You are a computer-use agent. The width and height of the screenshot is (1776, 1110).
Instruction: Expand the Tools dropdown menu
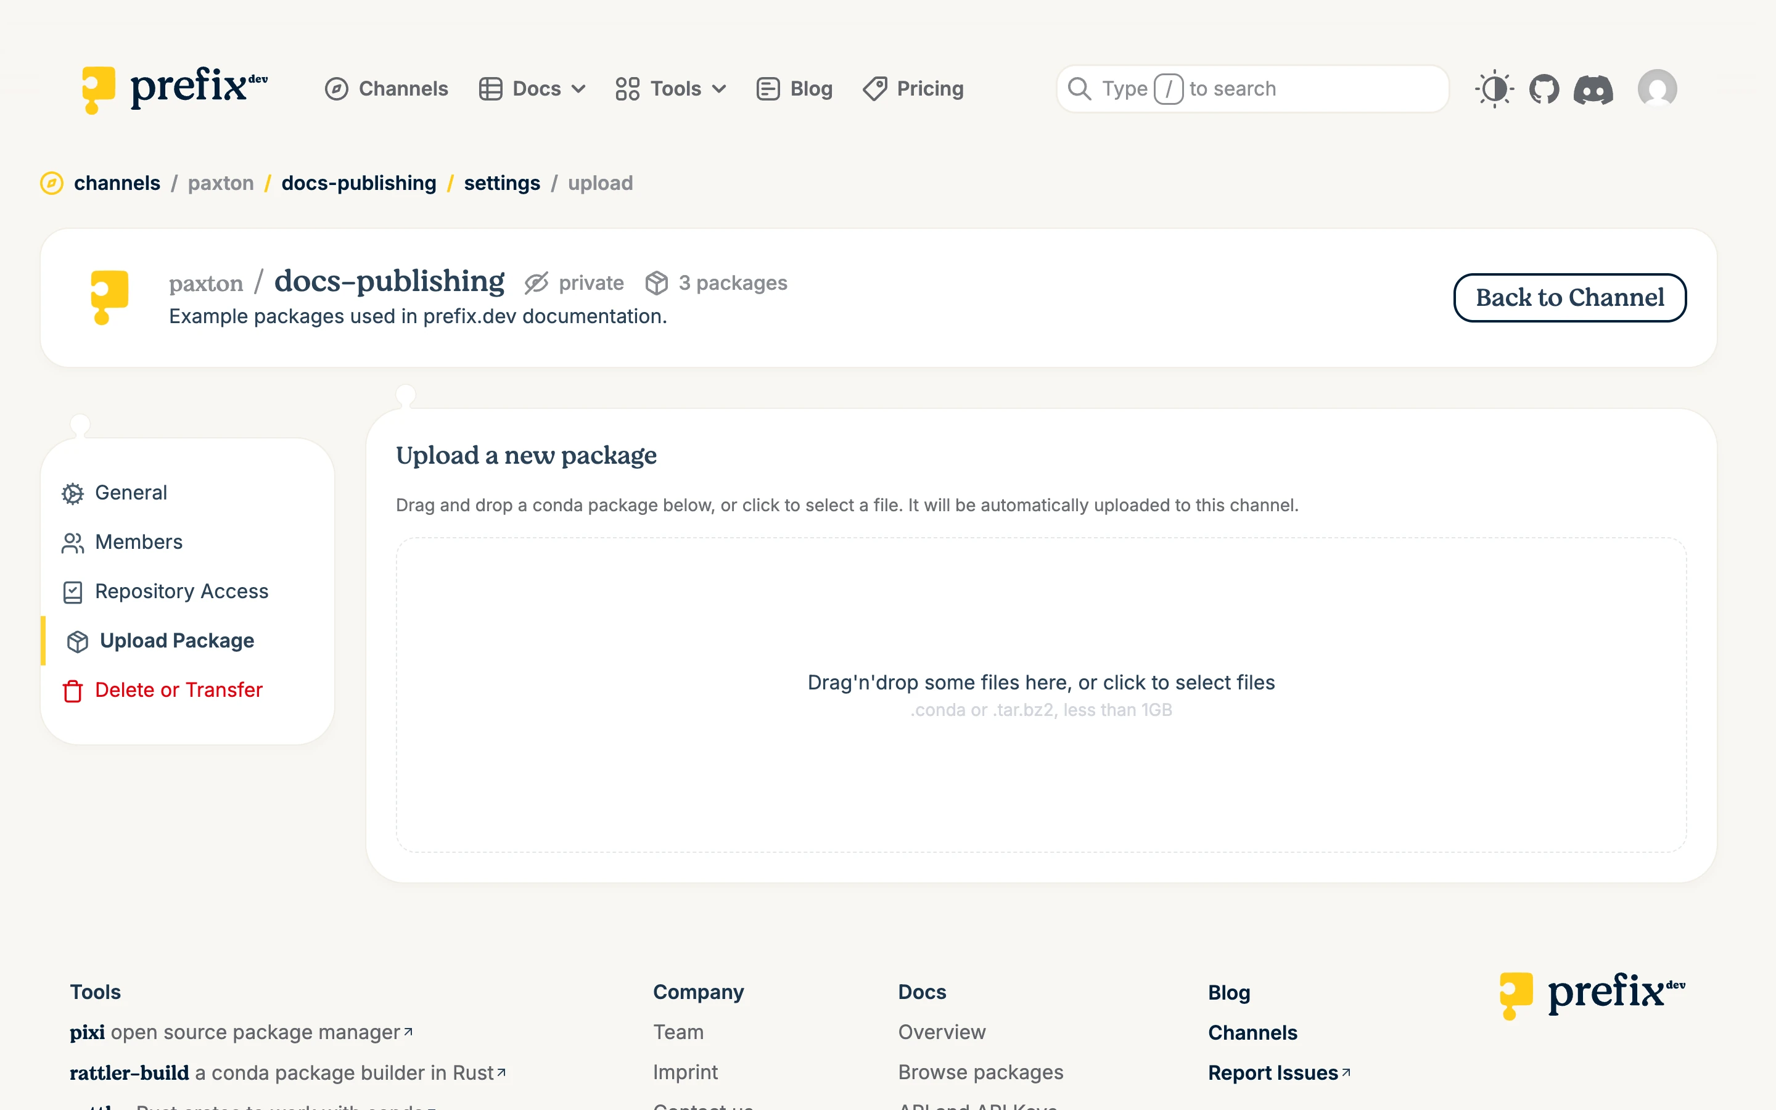(x=671, y=89)
